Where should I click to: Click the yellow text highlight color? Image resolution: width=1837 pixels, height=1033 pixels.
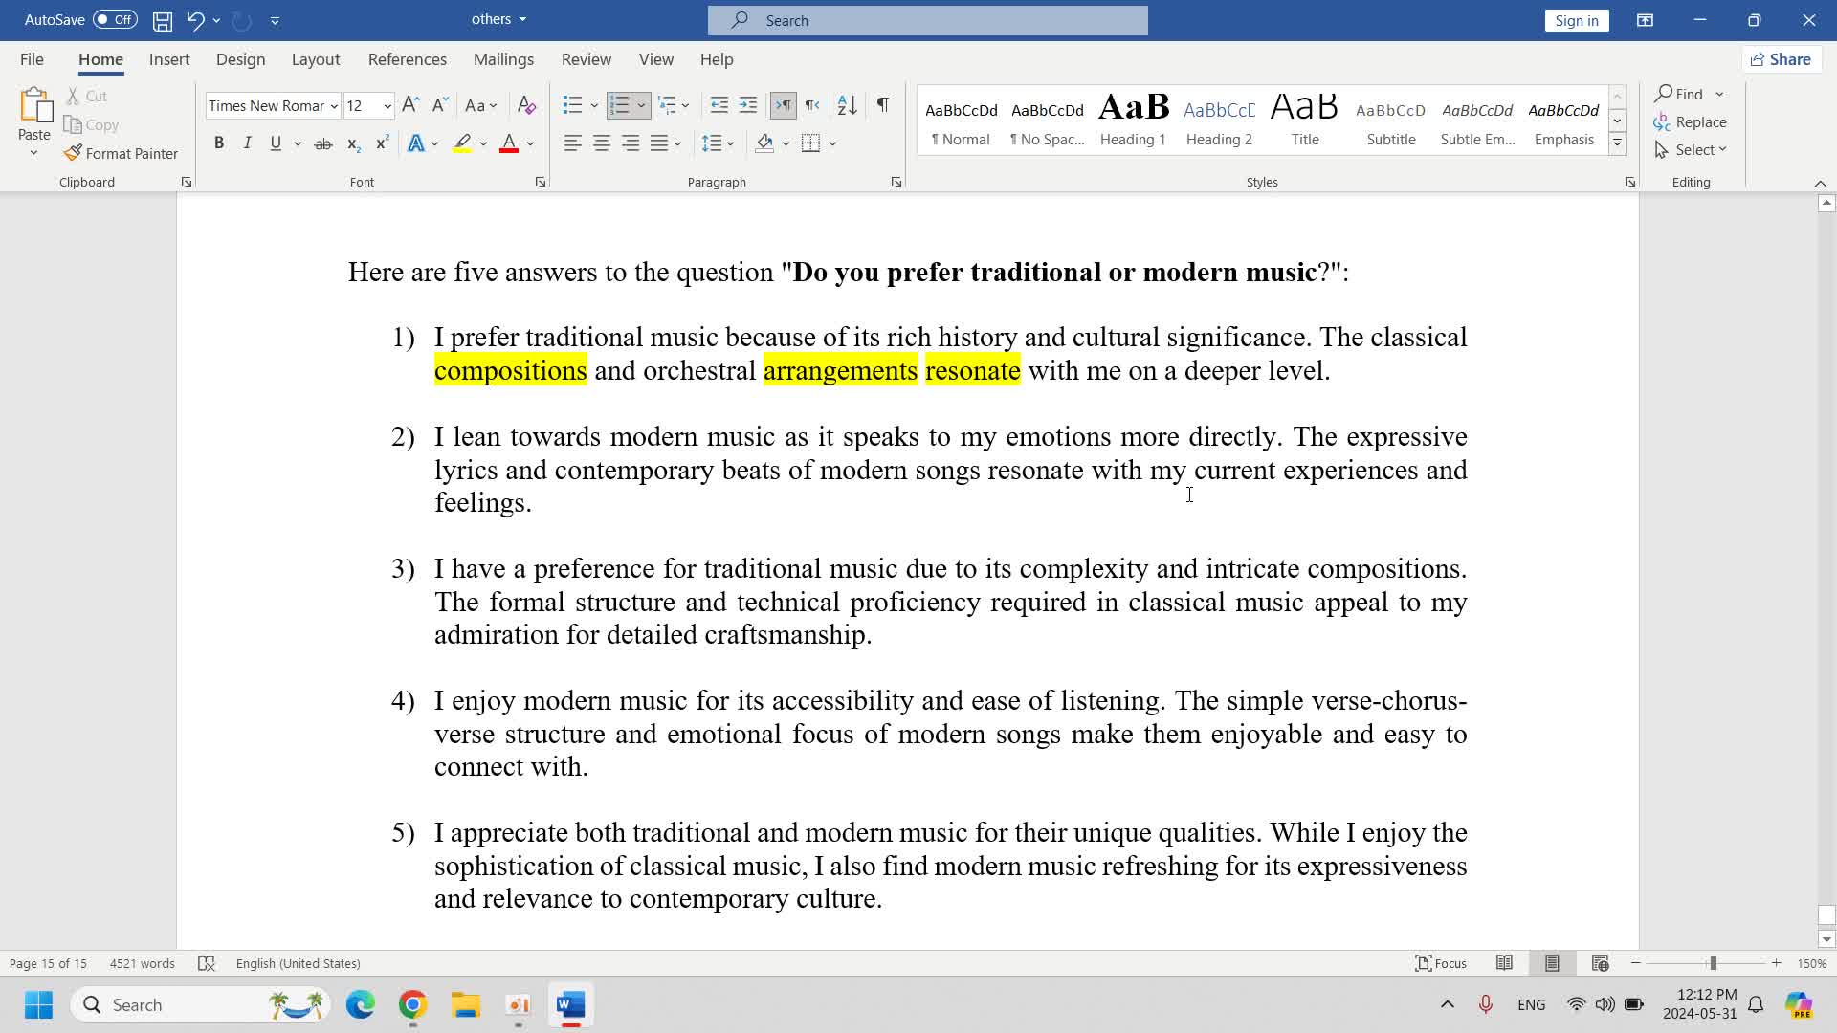(x=462, y=143)
